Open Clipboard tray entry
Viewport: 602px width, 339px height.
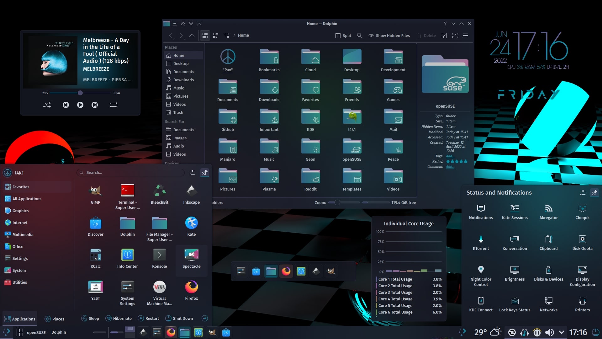click(549, 243)
